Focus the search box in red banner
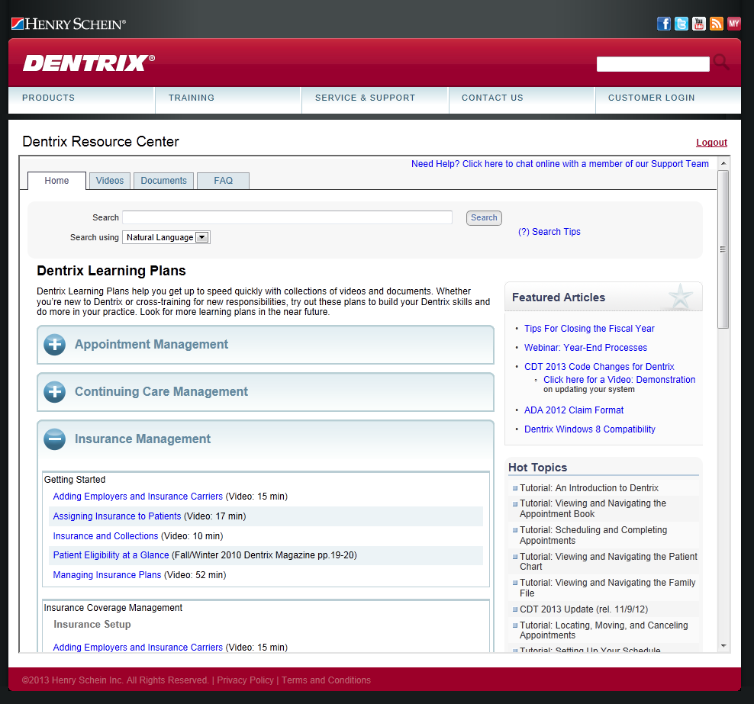The width and height of the screenshot is (754, 704). pos(653,64)
